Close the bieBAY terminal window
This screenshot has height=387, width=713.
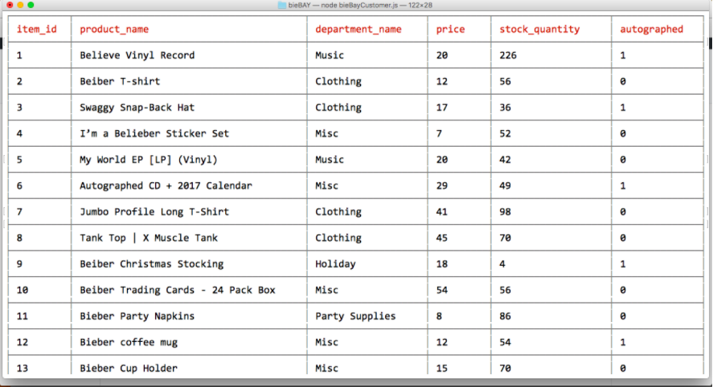8,5
